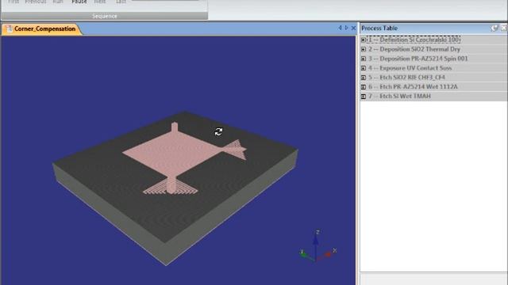Click the pin icon on Process Table panel

494,28
